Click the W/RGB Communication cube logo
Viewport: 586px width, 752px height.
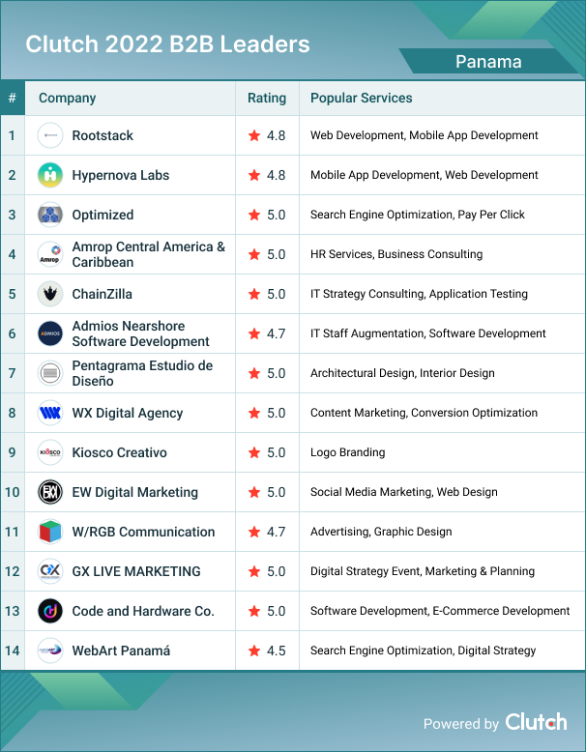[x=50, y=532]
